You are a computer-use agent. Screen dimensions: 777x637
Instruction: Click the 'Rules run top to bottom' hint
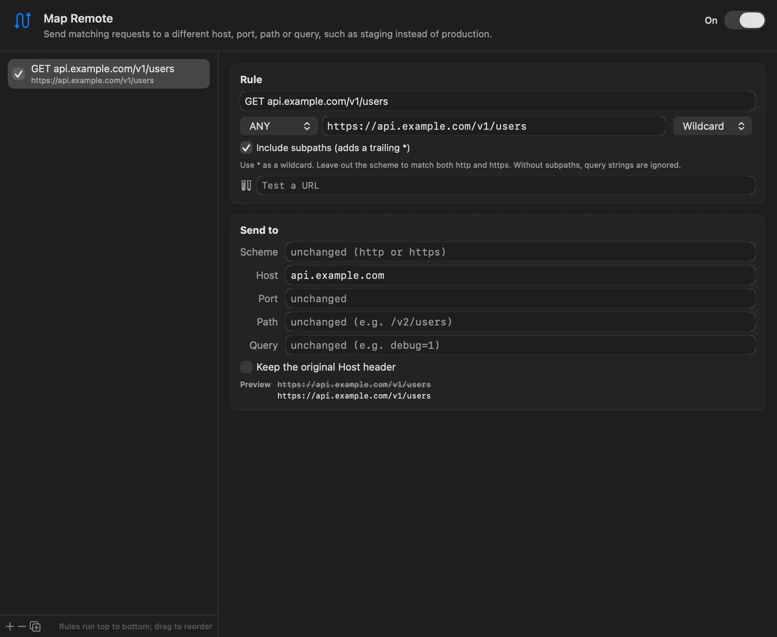point(136,626)
